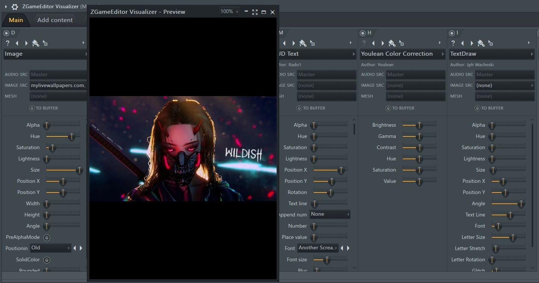Open the HUD Text effect dropdown
Viewport: 539px width, 283px height.
click(x=317, y=54)
